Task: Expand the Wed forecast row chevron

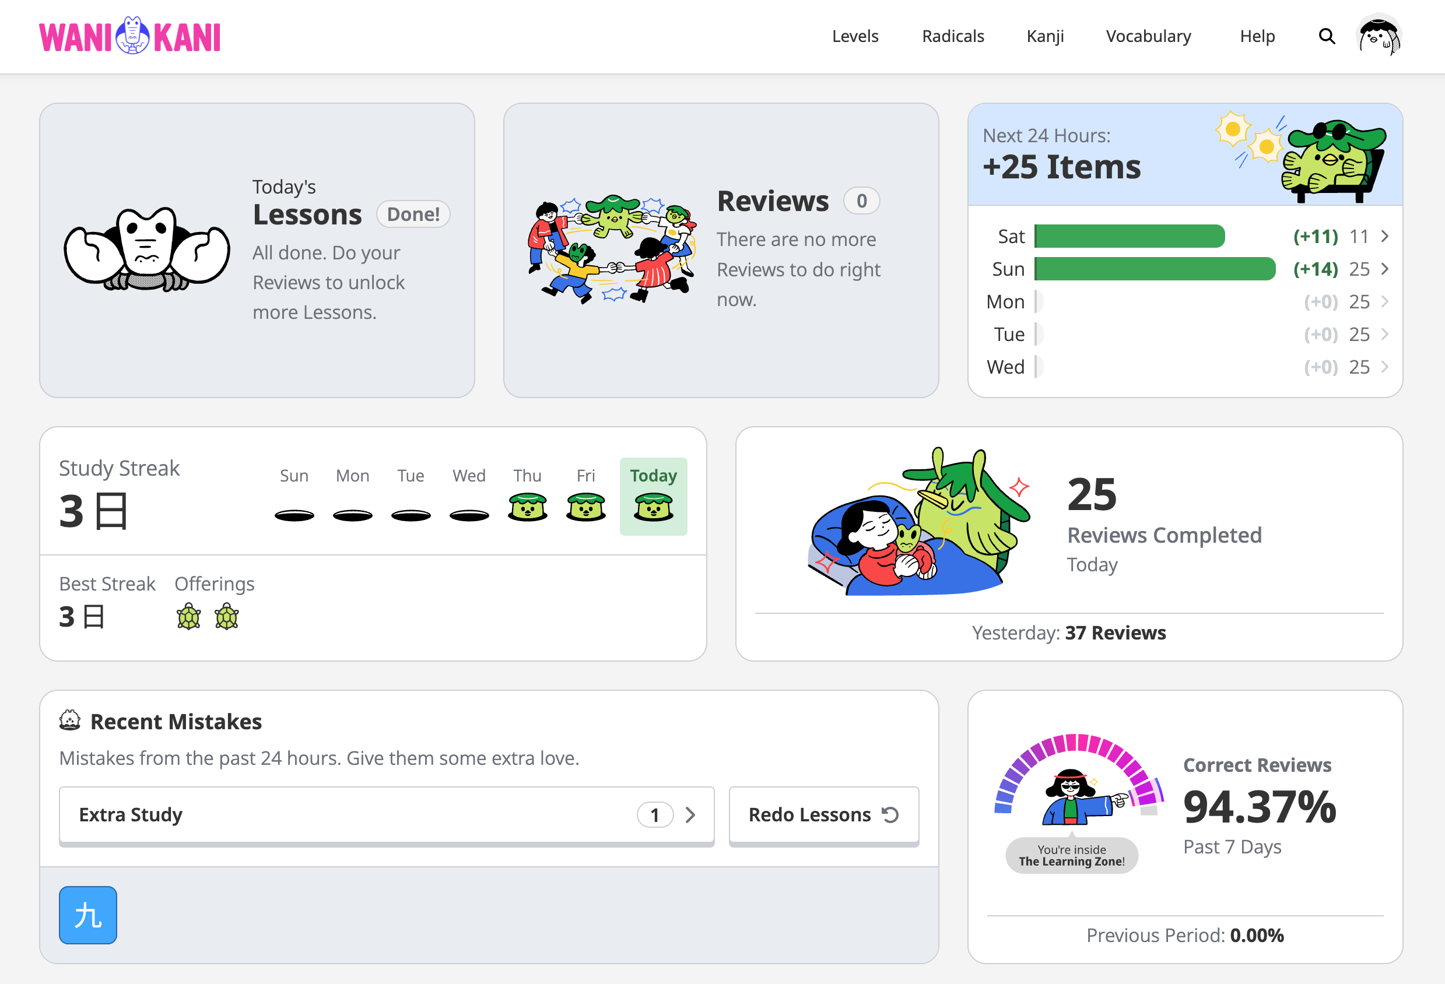Action: click(1385, 367)
